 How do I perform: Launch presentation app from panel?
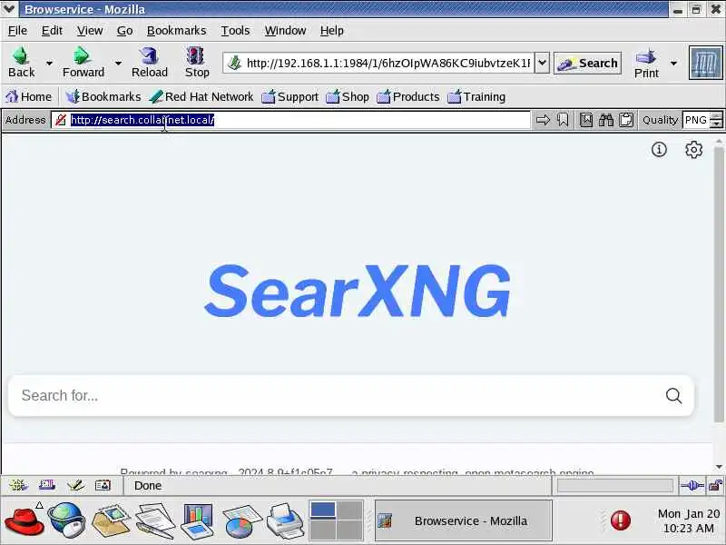point(198,520)
